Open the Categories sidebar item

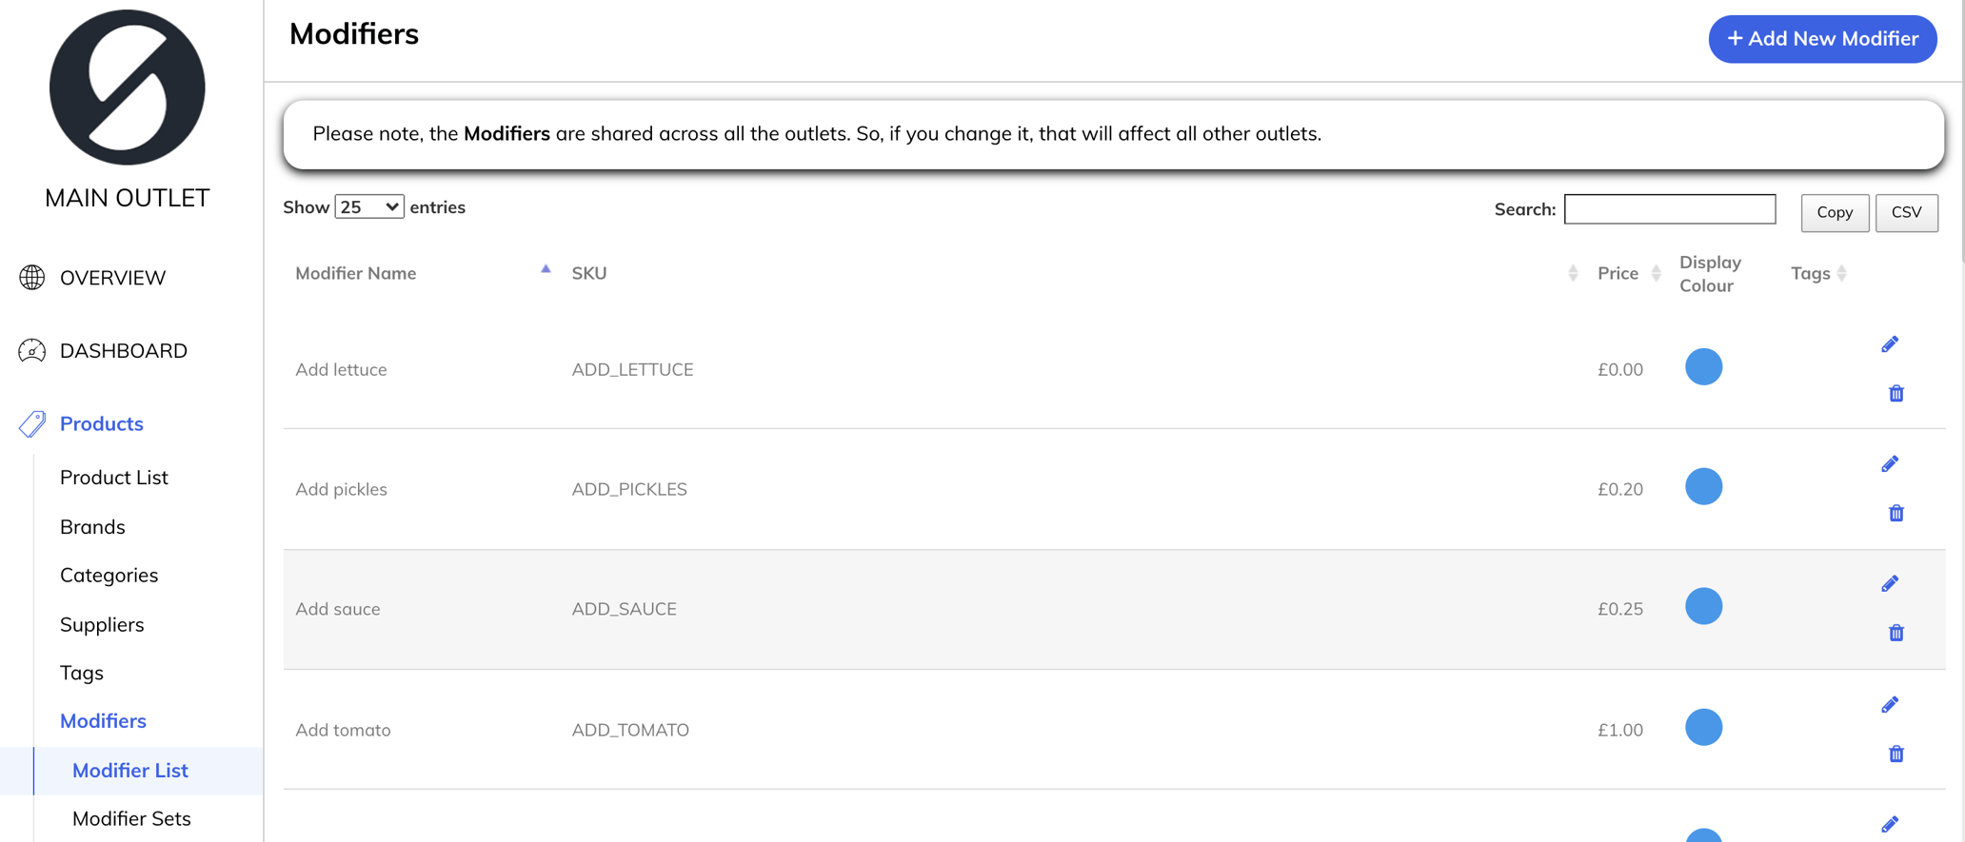(109, 576)
